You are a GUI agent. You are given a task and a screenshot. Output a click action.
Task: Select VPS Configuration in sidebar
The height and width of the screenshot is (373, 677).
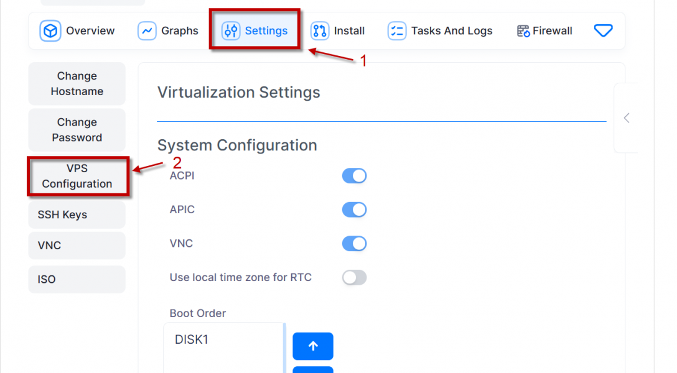[77, 176]
